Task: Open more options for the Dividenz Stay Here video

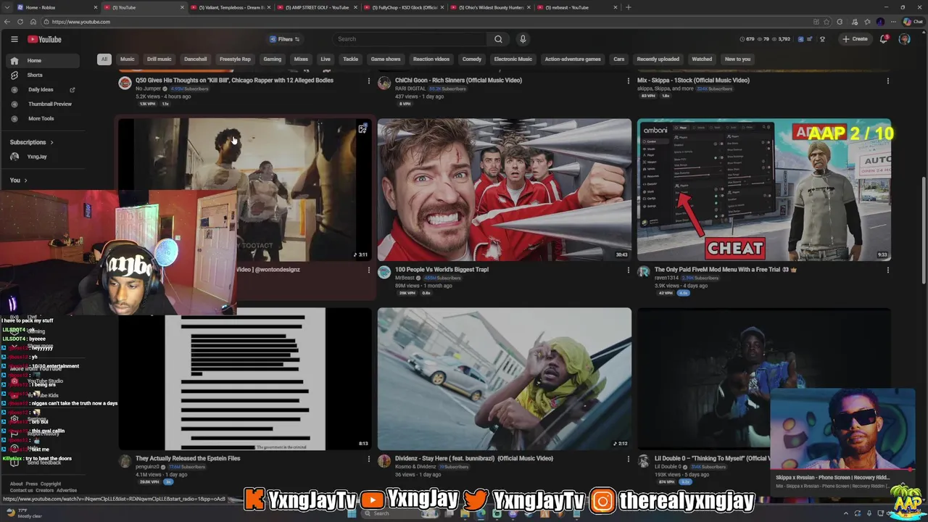Action: 628,459
